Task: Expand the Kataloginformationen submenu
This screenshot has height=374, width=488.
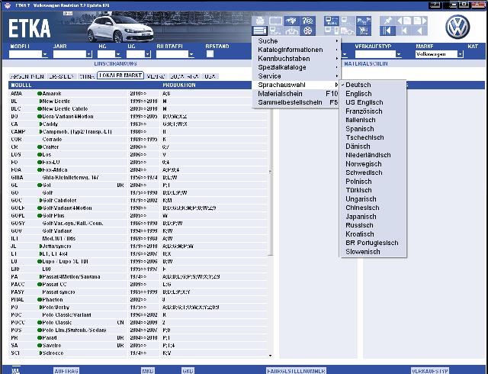Action: [297, 50]
